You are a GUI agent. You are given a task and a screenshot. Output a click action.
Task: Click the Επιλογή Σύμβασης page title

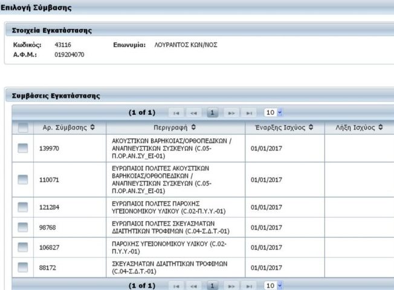[x=36, y=7]
